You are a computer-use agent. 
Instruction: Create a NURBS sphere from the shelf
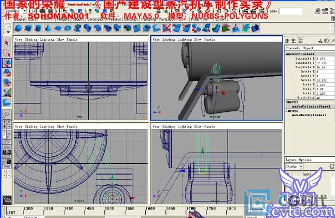click(18, 28)
